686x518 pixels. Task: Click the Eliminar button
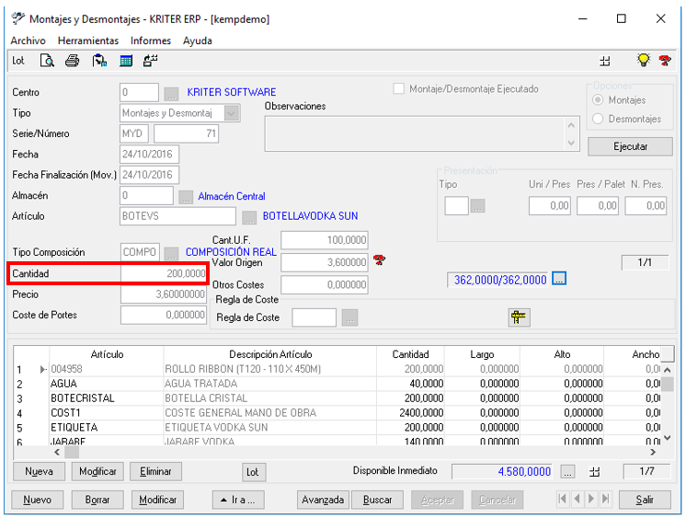pyautogui.click(x=155, y=472)
